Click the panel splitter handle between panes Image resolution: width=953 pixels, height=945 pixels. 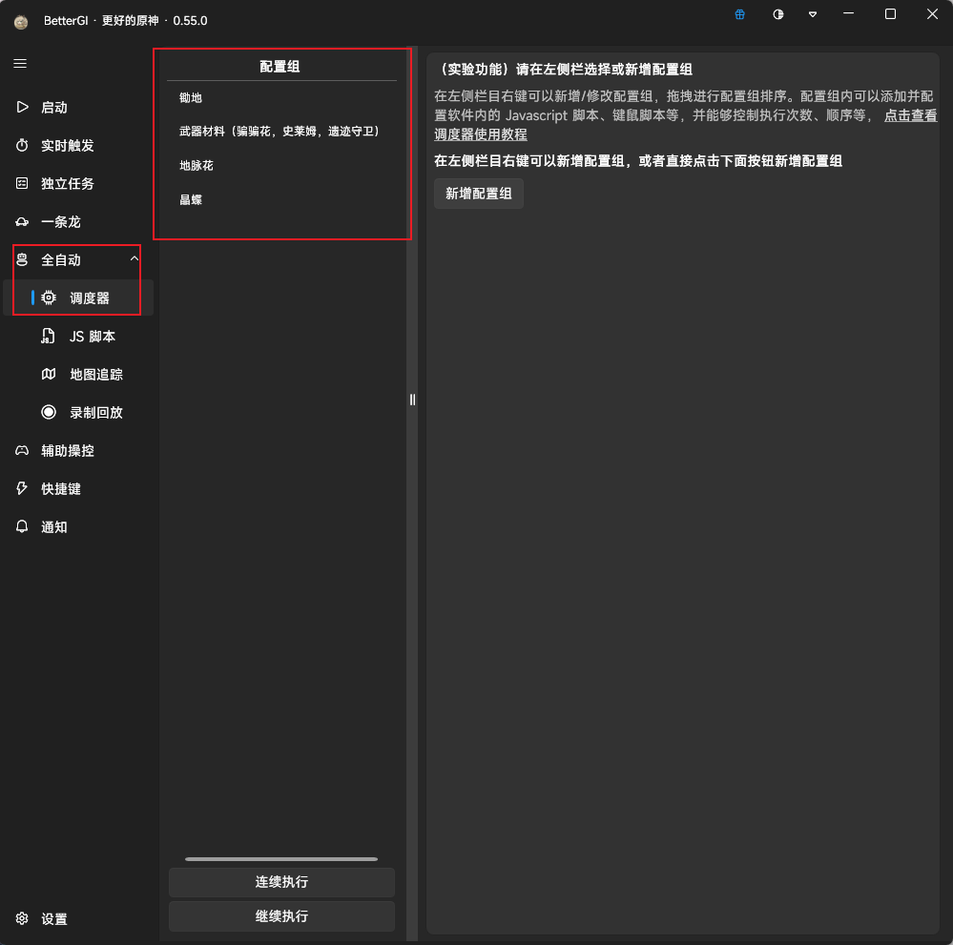click(412, 400)
